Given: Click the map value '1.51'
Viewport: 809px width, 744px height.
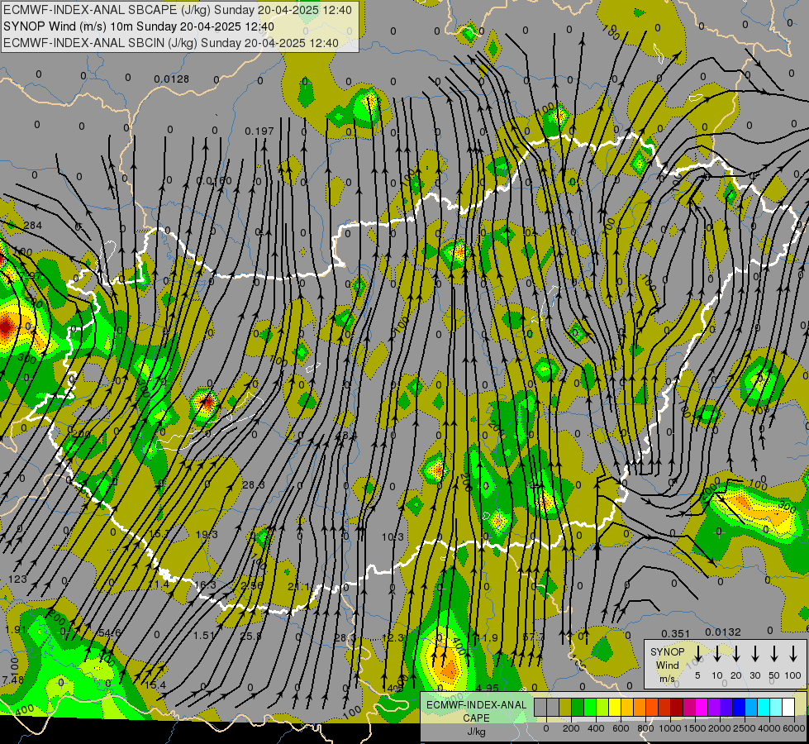Looking at the screenshot, I should tap(204, 635).
